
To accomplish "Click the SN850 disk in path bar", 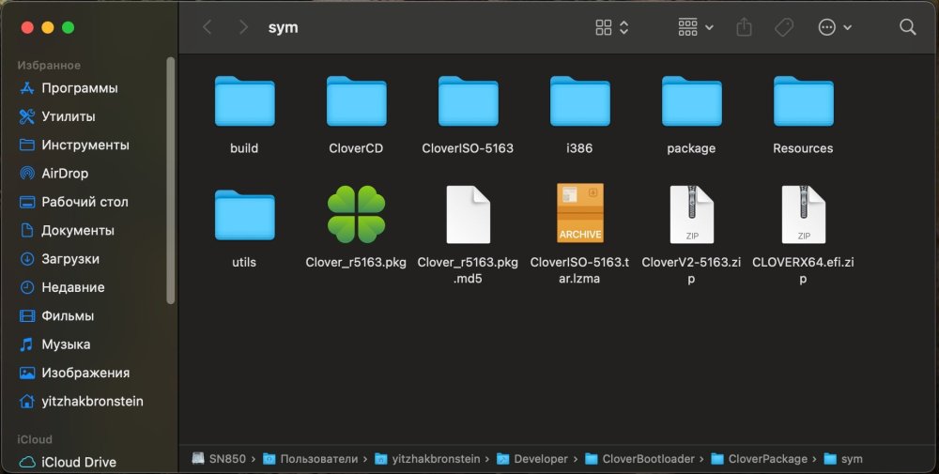I will tap(219, 458).
